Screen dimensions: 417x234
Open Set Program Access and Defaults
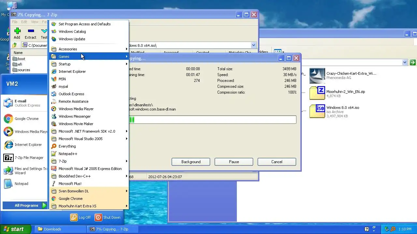tap(89, 24)
